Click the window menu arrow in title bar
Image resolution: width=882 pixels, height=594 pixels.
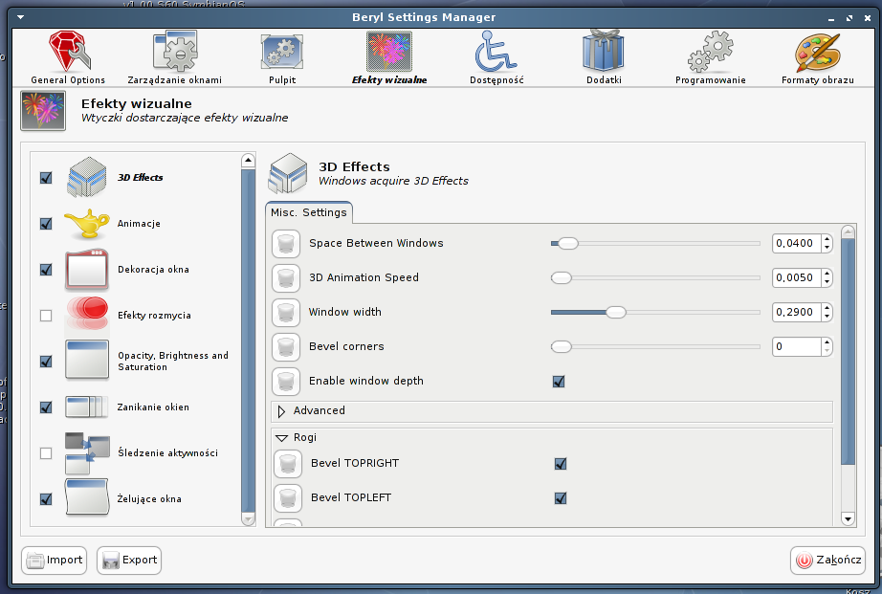(21, 17)
